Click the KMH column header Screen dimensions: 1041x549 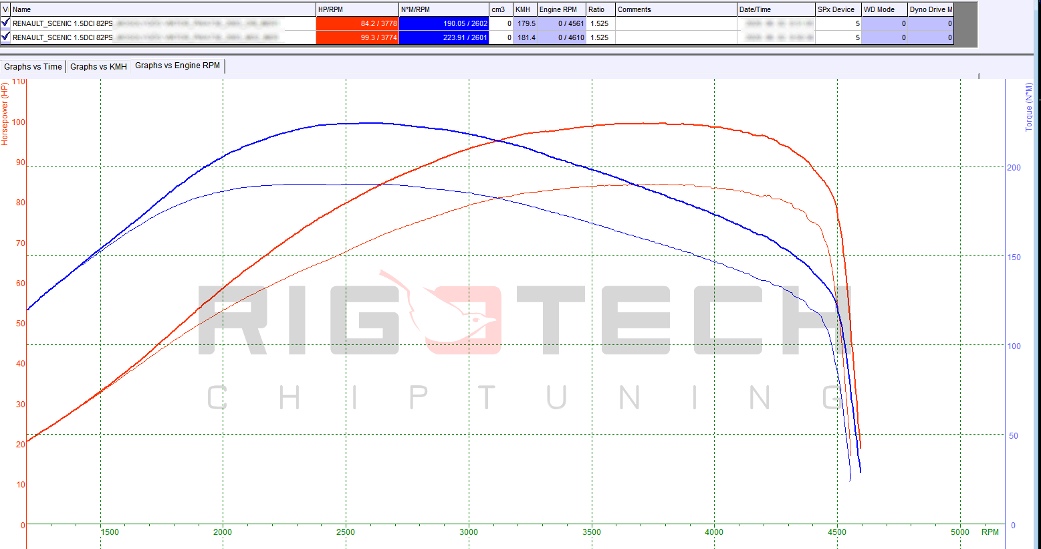point(525,9)
